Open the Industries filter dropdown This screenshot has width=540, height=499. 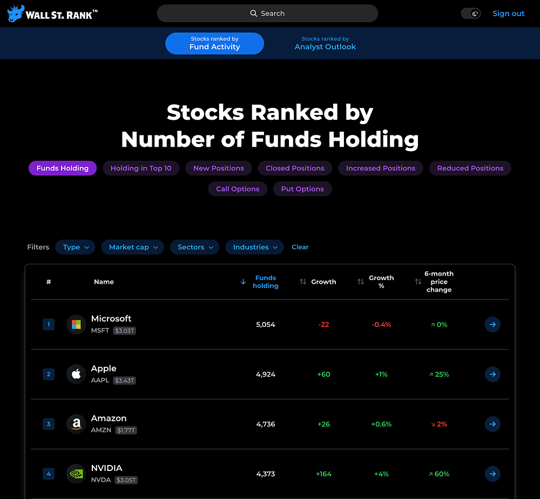point(254,247)
